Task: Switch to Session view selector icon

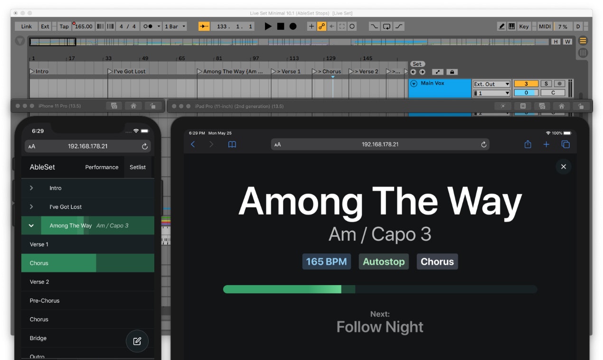Action: (583, 53)
